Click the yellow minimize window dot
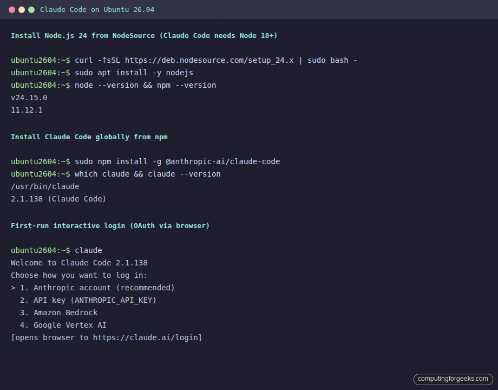 [x=22, y=10]
